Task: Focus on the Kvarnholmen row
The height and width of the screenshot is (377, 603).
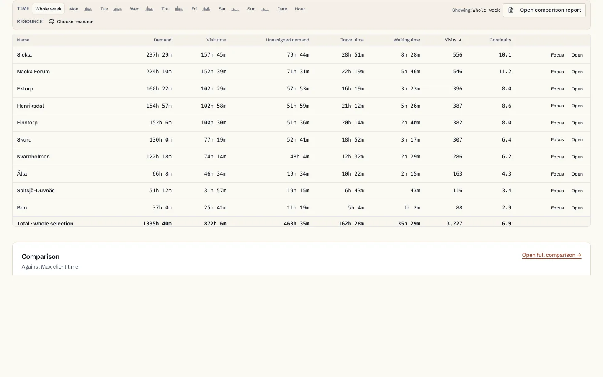Action: [x=557, y=157]
